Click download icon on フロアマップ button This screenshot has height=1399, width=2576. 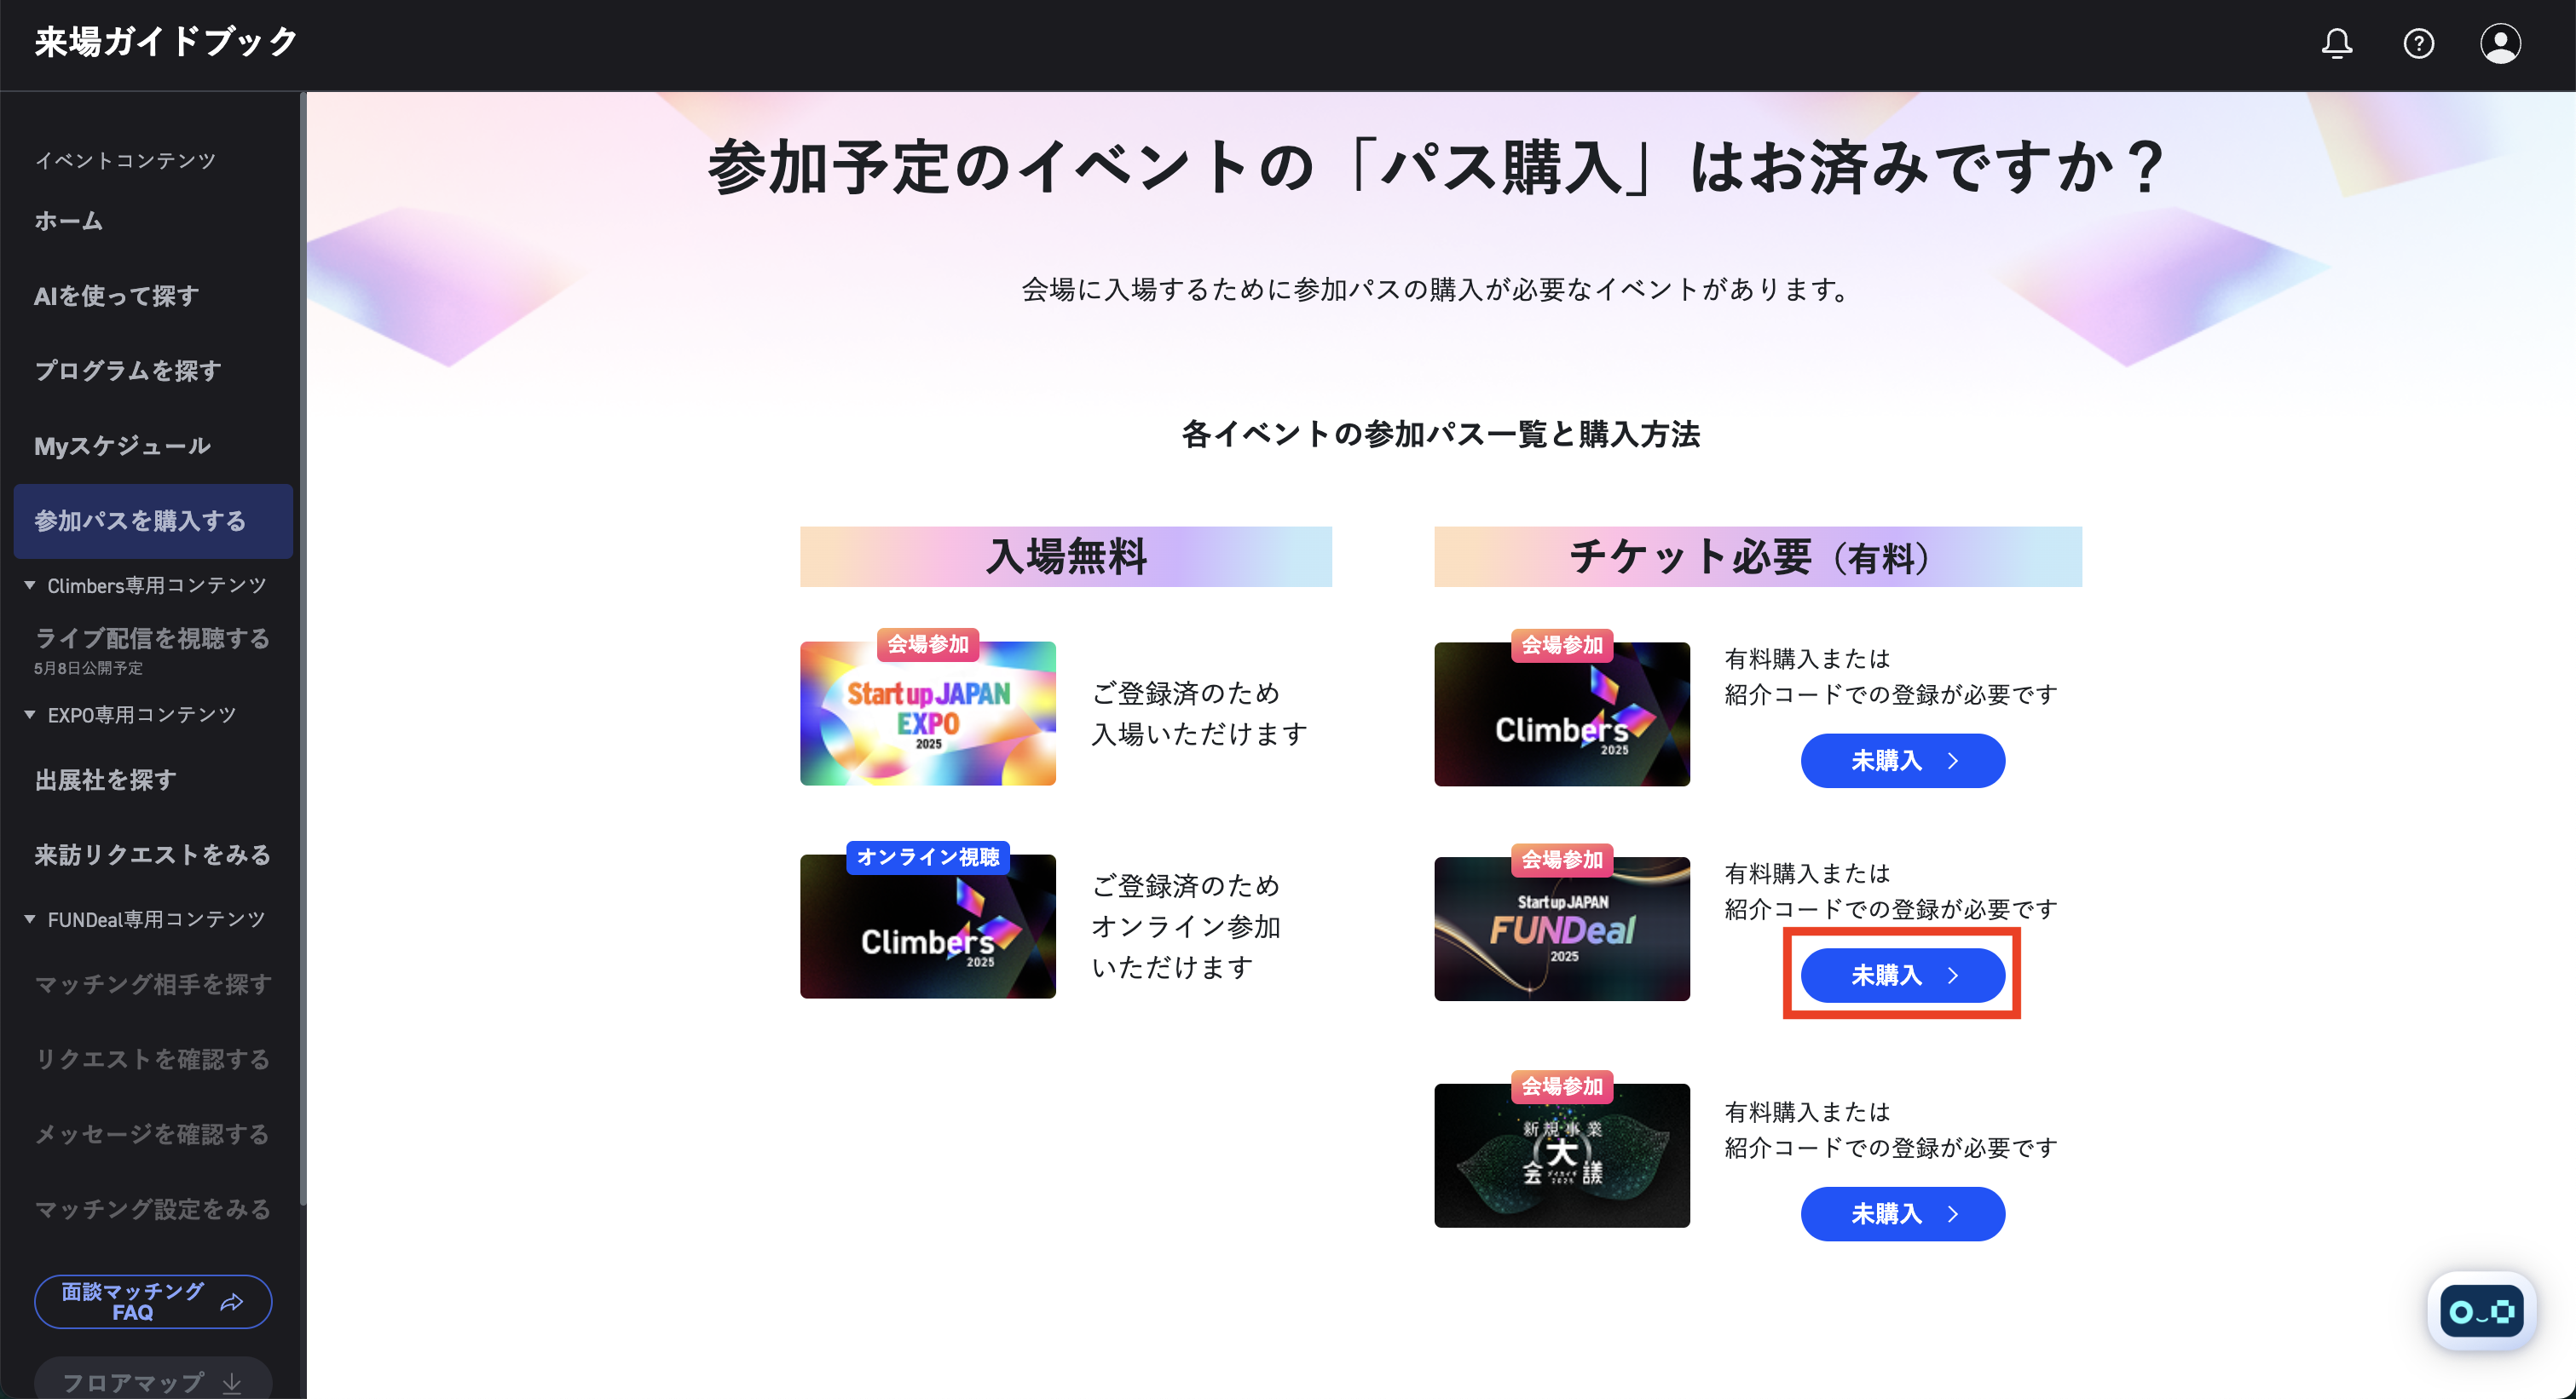(x=232, y=1383)
